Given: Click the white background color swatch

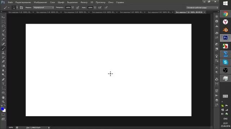Looking at the screenshot, I should (5, 111).
